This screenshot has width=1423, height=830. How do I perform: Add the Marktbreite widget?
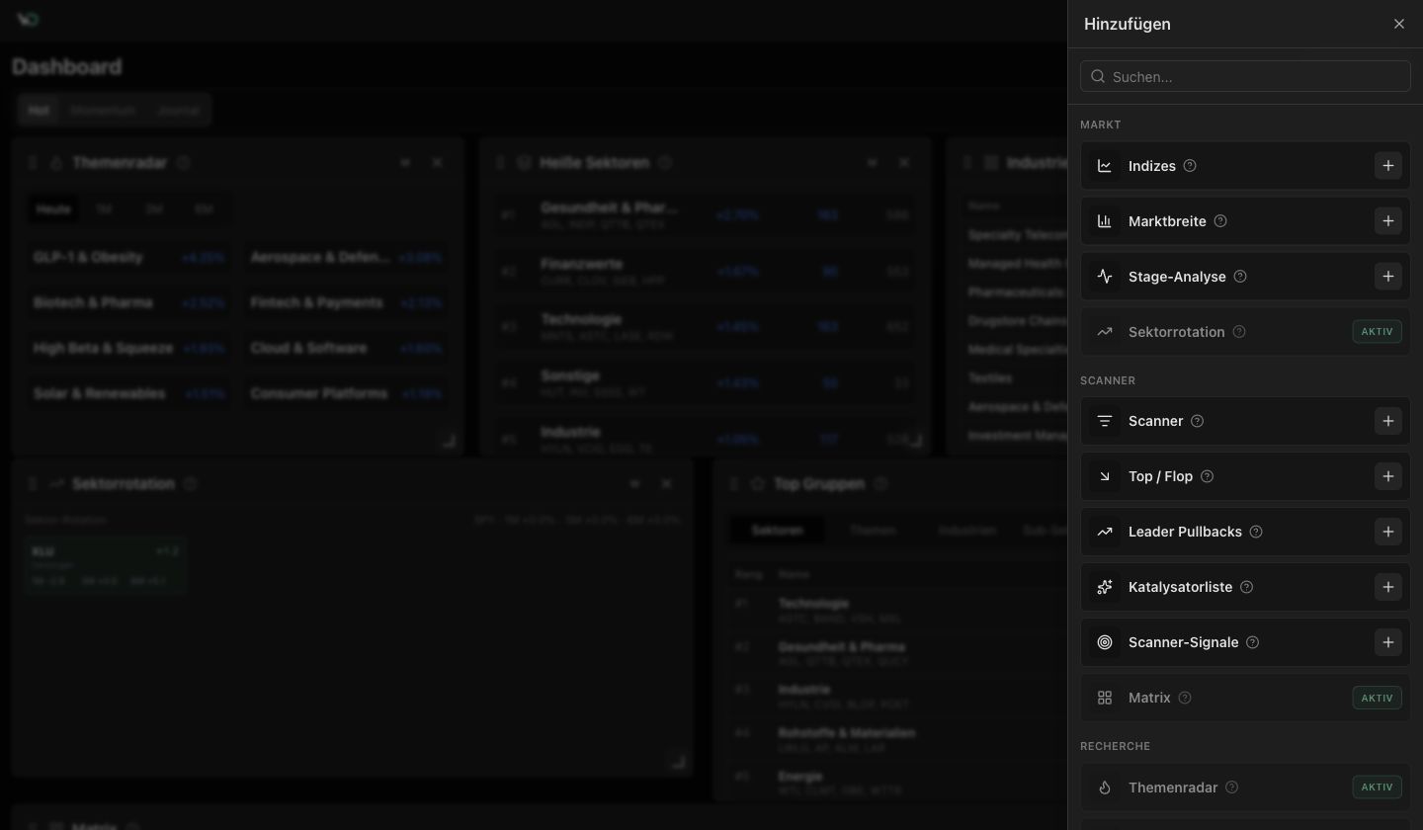(x=1387, y=221)
